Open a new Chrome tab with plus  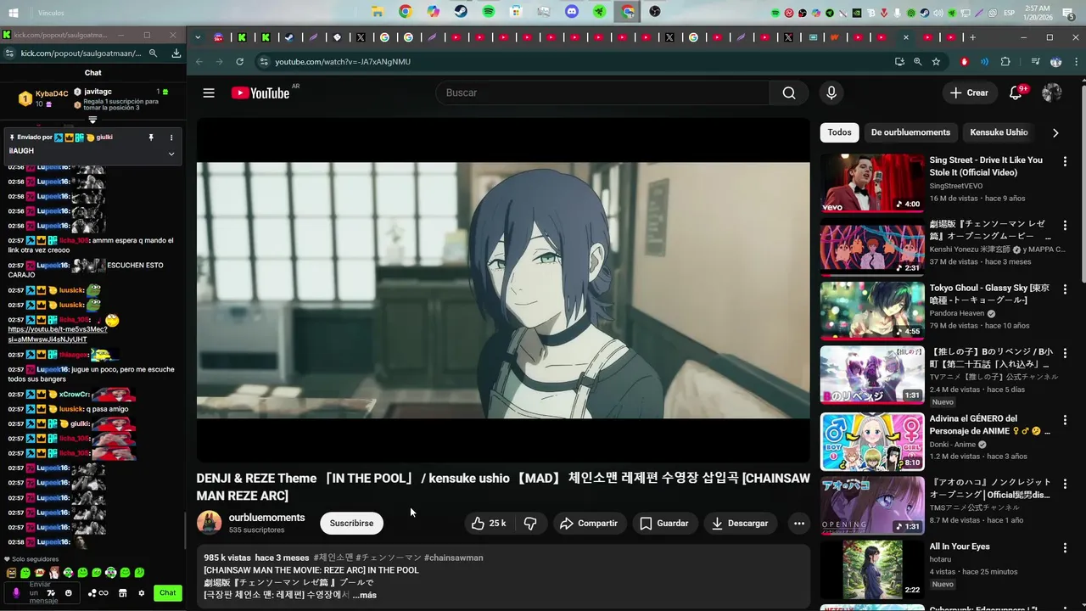972,37
